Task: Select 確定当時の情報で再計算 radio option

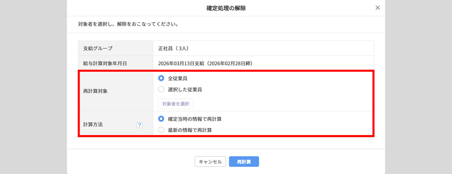Action: 161,119
